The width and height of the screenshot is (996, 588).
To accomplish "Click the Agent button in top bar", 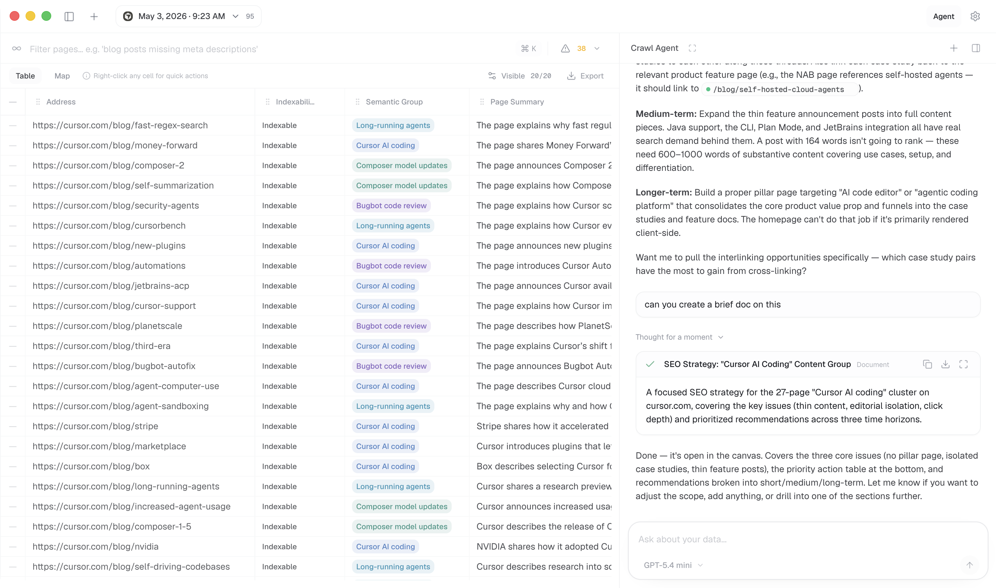I will click(943, 16).
